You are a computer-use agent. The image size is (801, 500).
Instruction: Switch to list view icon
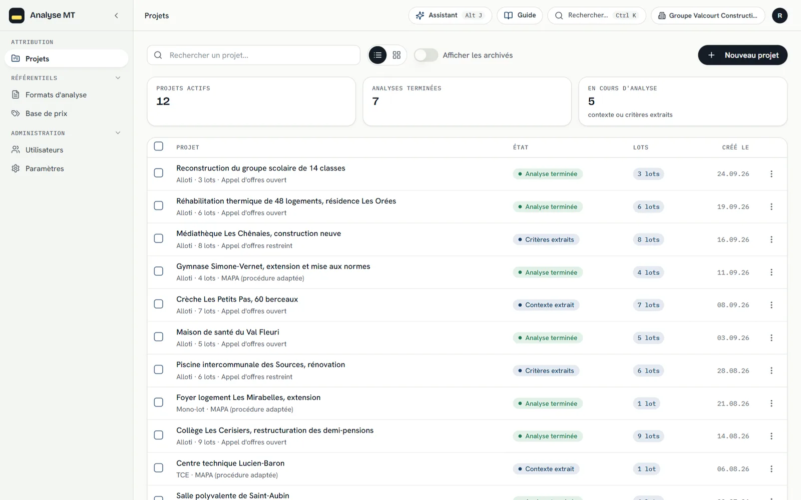click(x=377, y=55)
